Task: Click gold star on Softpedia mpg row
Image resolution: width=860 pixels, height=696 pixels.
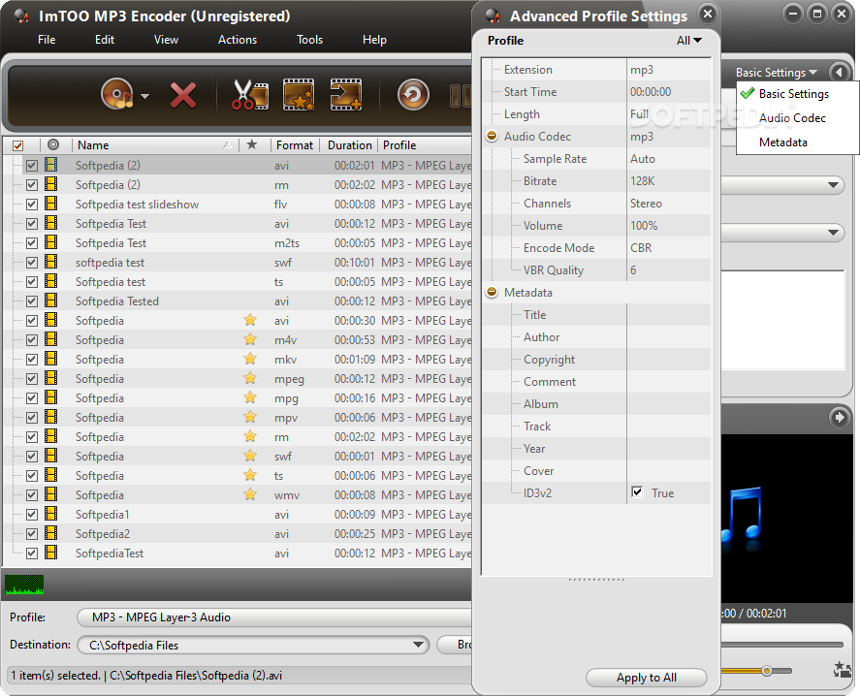Action: coord(250,397)
